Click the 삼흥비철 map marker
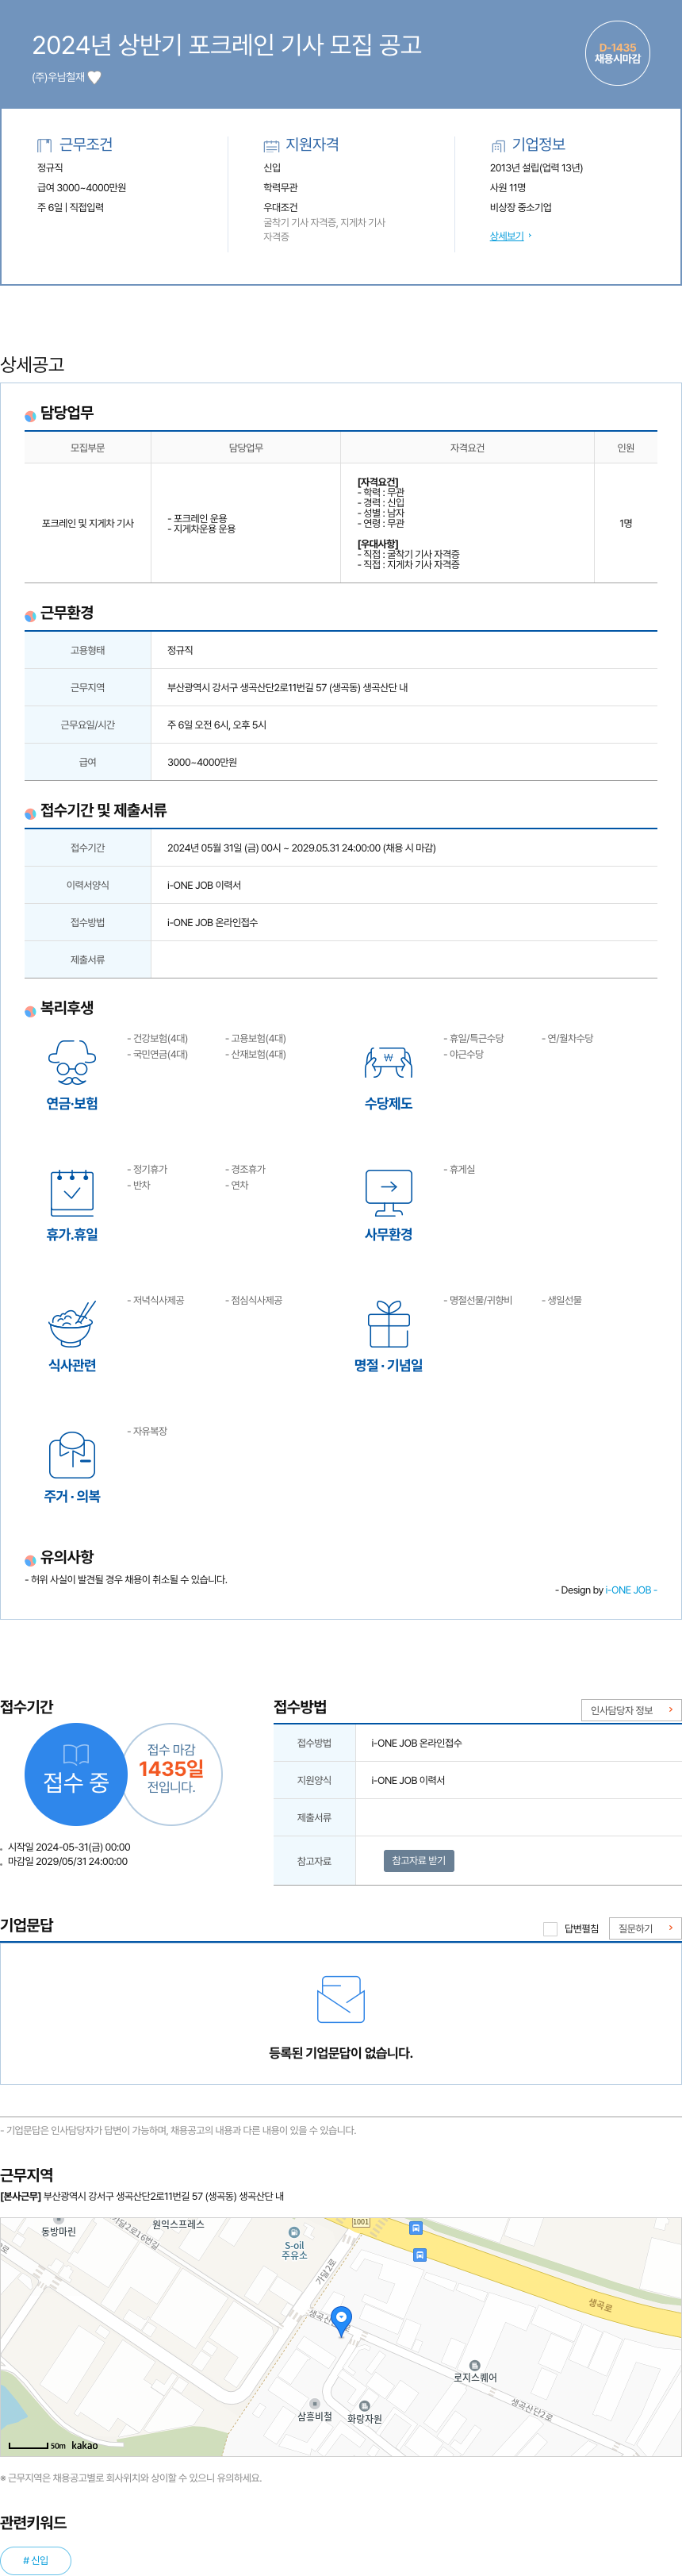 314,2403
